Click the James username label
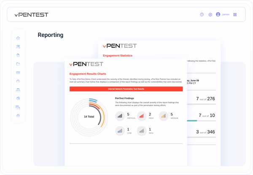This screenshot has width=253, height=175. 226,14
